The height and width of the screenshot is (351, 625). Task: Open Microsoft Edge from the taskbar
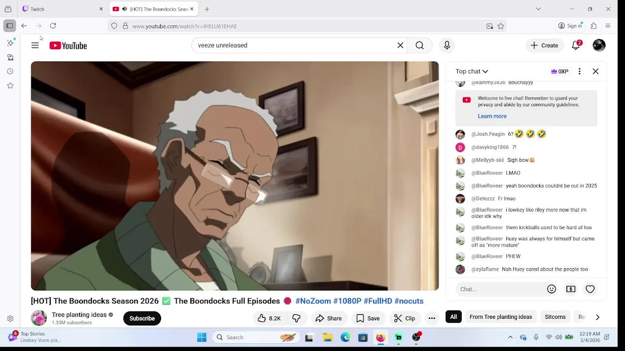(345, 337)
